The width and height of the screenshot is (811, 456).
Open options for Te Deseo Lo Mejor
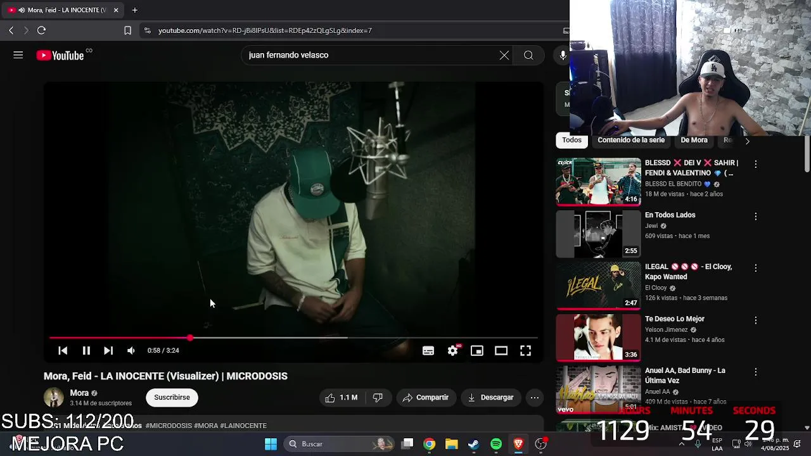[755, 320]
